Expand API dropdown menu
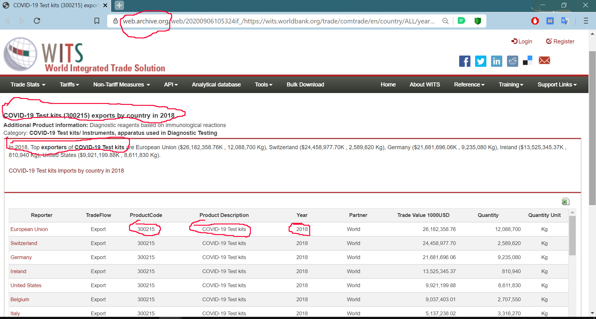596x319 pixels. [171, 85]
